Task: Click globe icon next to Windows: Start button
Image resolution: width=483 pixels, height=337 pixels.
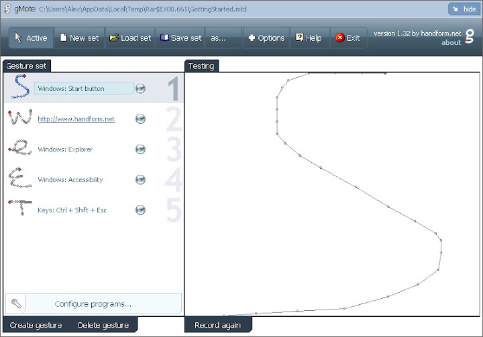Action: click(x=140, y=88)
